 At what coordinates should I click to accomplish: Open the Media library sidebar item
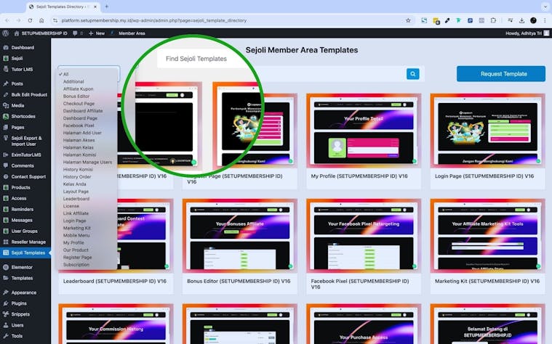coord(17,105)
